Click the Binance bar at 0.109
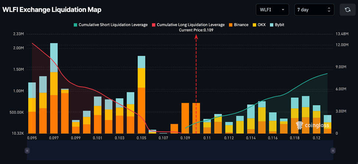Viewport: 358px width, 164px height. 185,118
